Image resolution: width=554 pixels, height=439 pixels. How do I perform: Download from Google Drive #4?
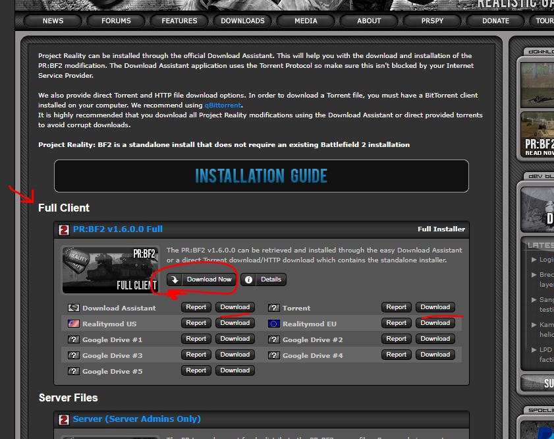(x=435, y=355)
